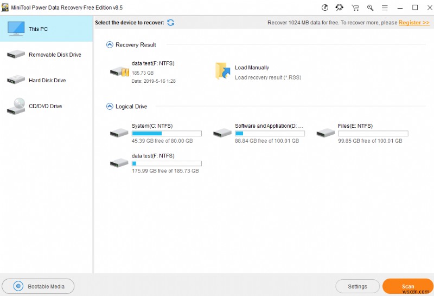The image size is (434, 296).
Task: Click 'Load recovery result (*.RSS)' text
Action: [267, 77]
